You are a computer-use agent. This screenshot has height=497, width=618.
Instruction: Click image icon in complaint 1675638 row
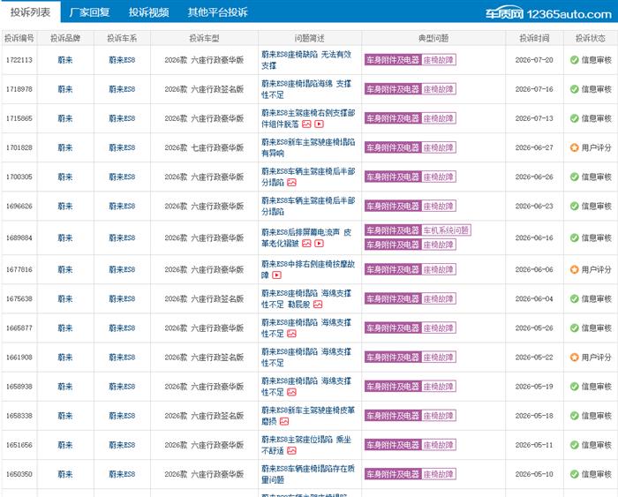point(318,305)
